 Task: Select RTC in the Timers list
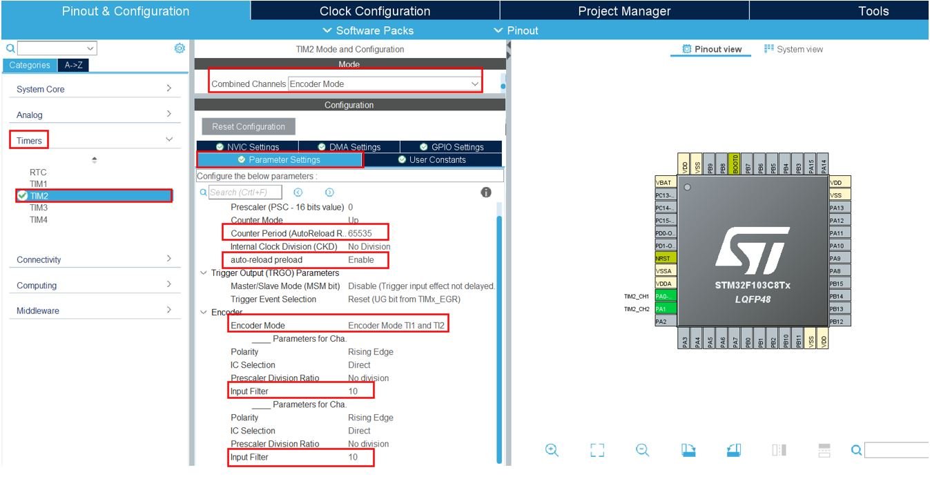(38, 173)
